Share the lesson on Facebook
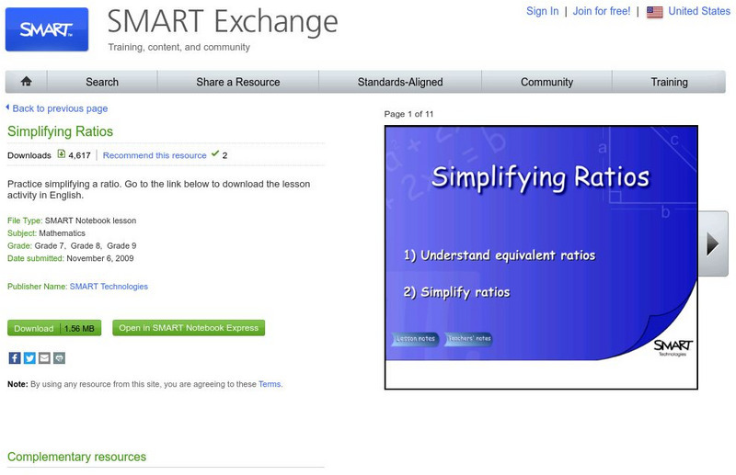736x475 pixels. coord(15,358)
